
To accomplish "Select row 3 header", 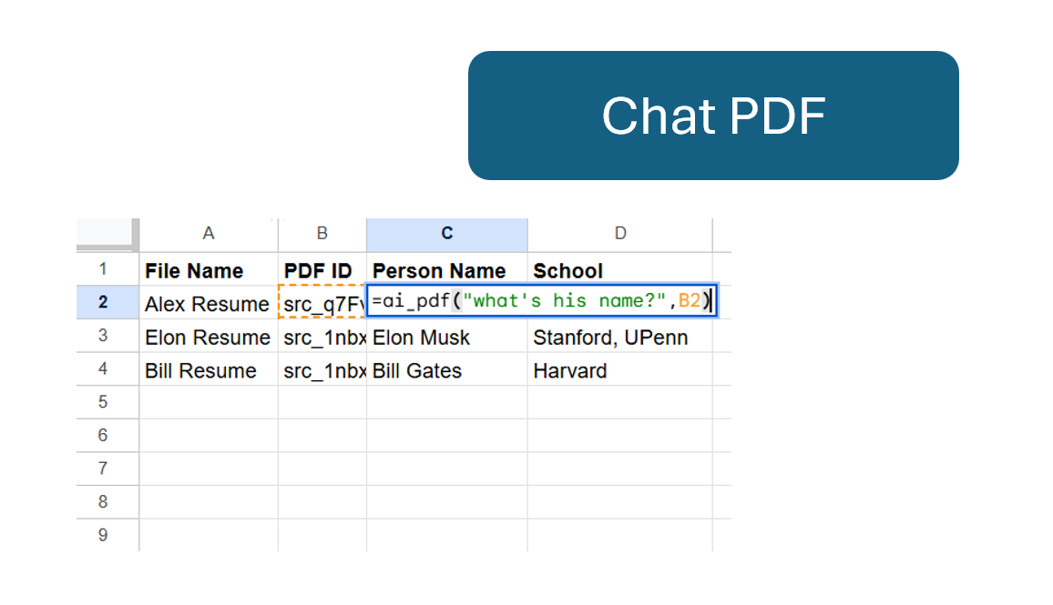I will pyautogui.click(x=103, y=336).
